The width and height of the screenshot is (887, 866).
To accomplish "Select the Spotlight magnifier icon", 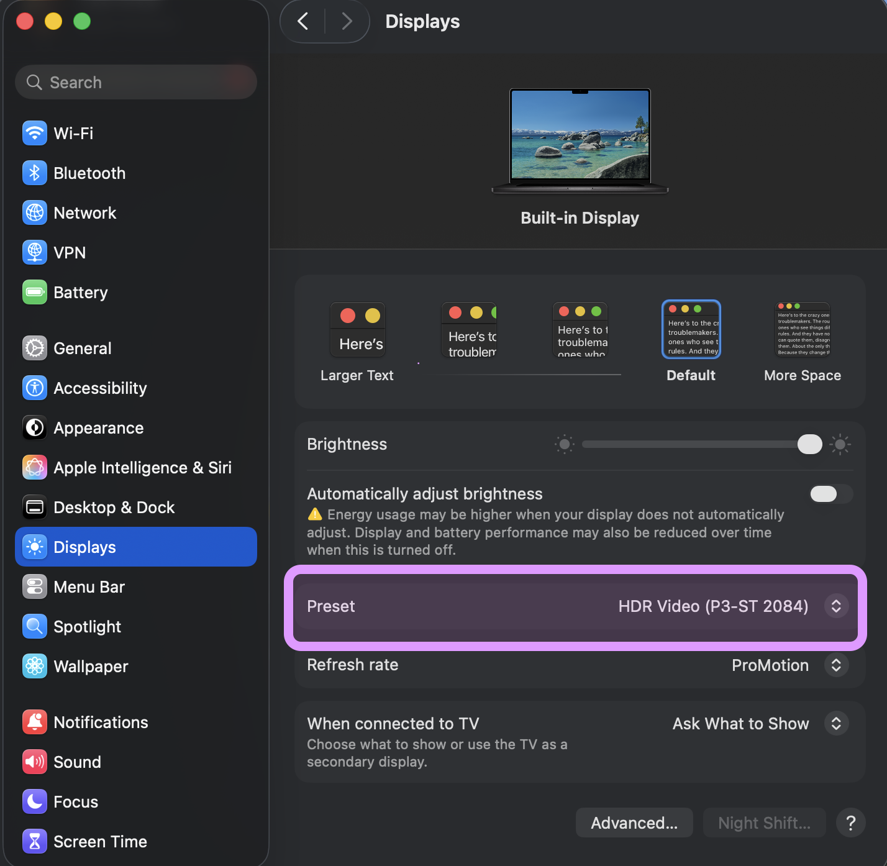I will point(35,626).
